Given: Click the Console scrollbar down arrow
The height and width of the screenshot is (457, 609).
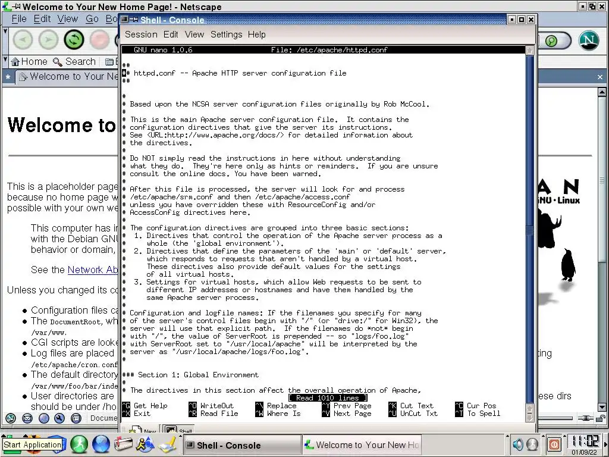Looking at the screenshot, I should coord(529,417).
